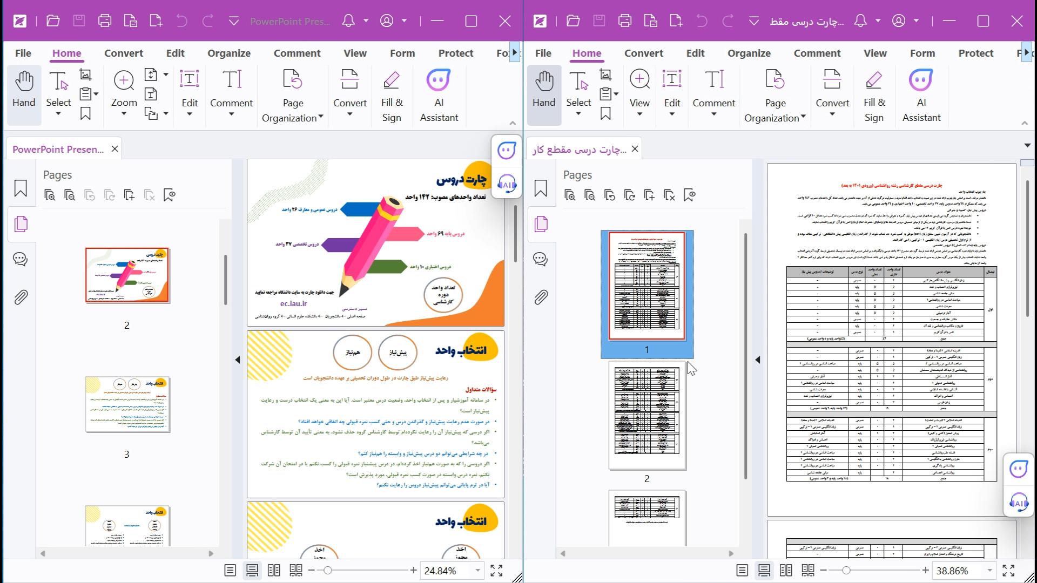
Task: Select the Hand tool in left window
Action: 24,89
